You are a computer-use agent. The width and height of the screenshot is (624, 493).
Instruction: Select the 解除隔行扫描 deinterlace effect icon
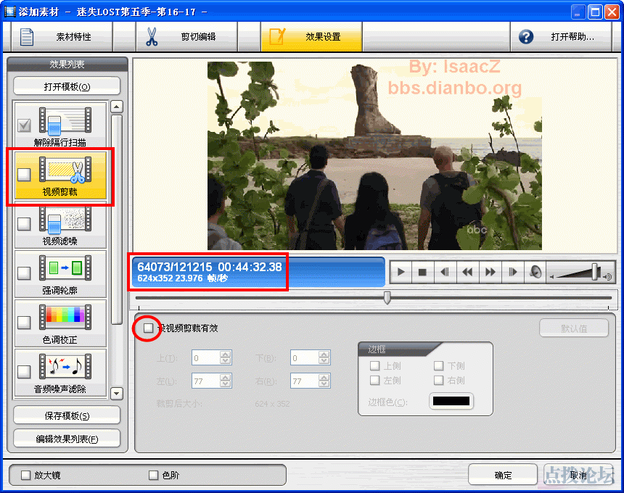[x=65, y=120]
